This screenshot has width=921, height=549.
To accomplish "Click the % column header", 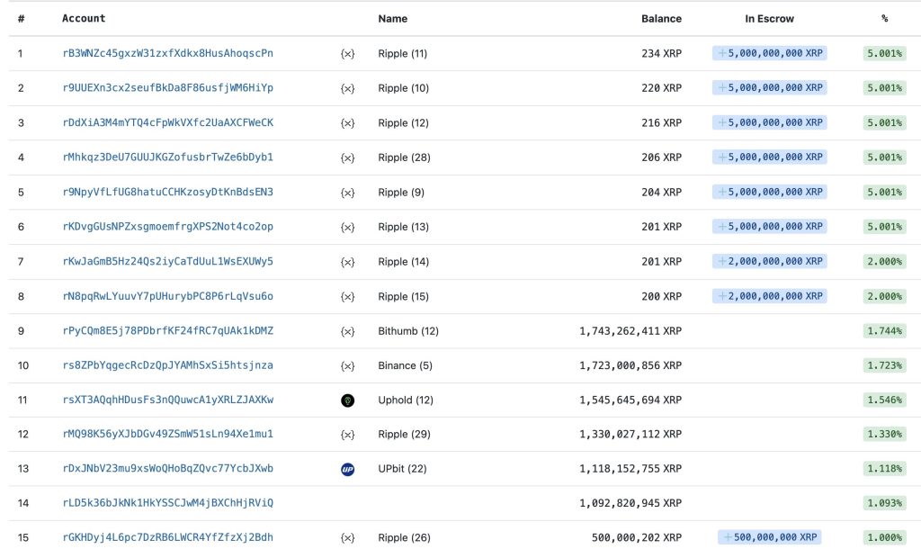I will [885, 19].
